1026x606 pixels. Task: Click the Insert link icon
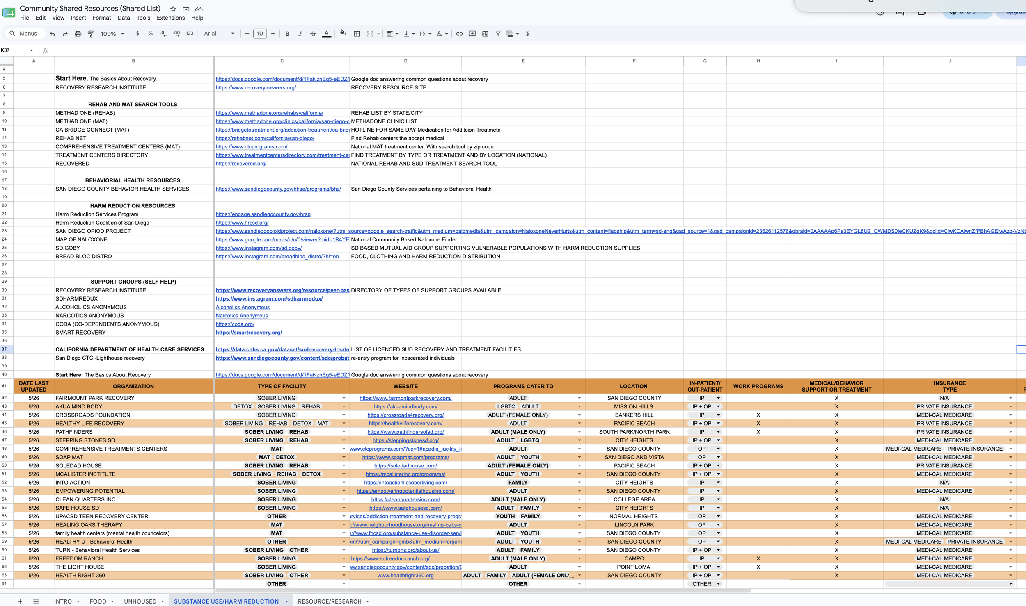click(459, 34)
